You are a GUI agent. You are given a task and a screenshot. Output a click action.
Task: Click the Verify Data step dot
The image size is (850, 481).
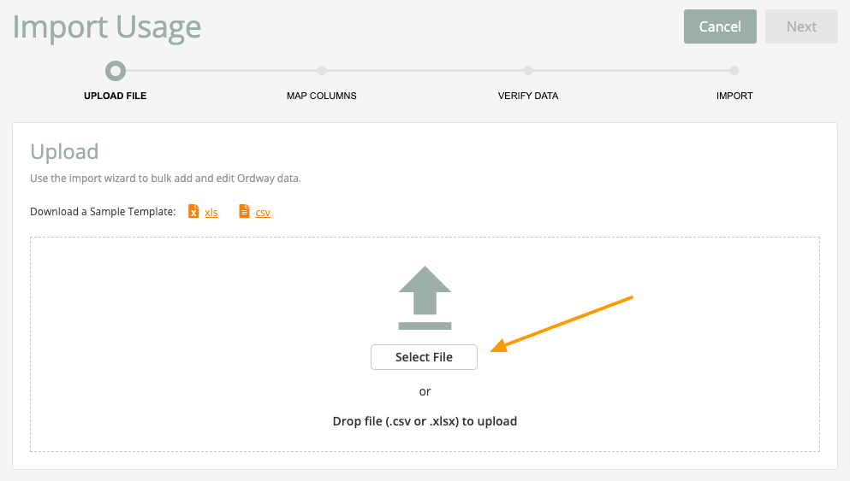click(x=528, y=70)
